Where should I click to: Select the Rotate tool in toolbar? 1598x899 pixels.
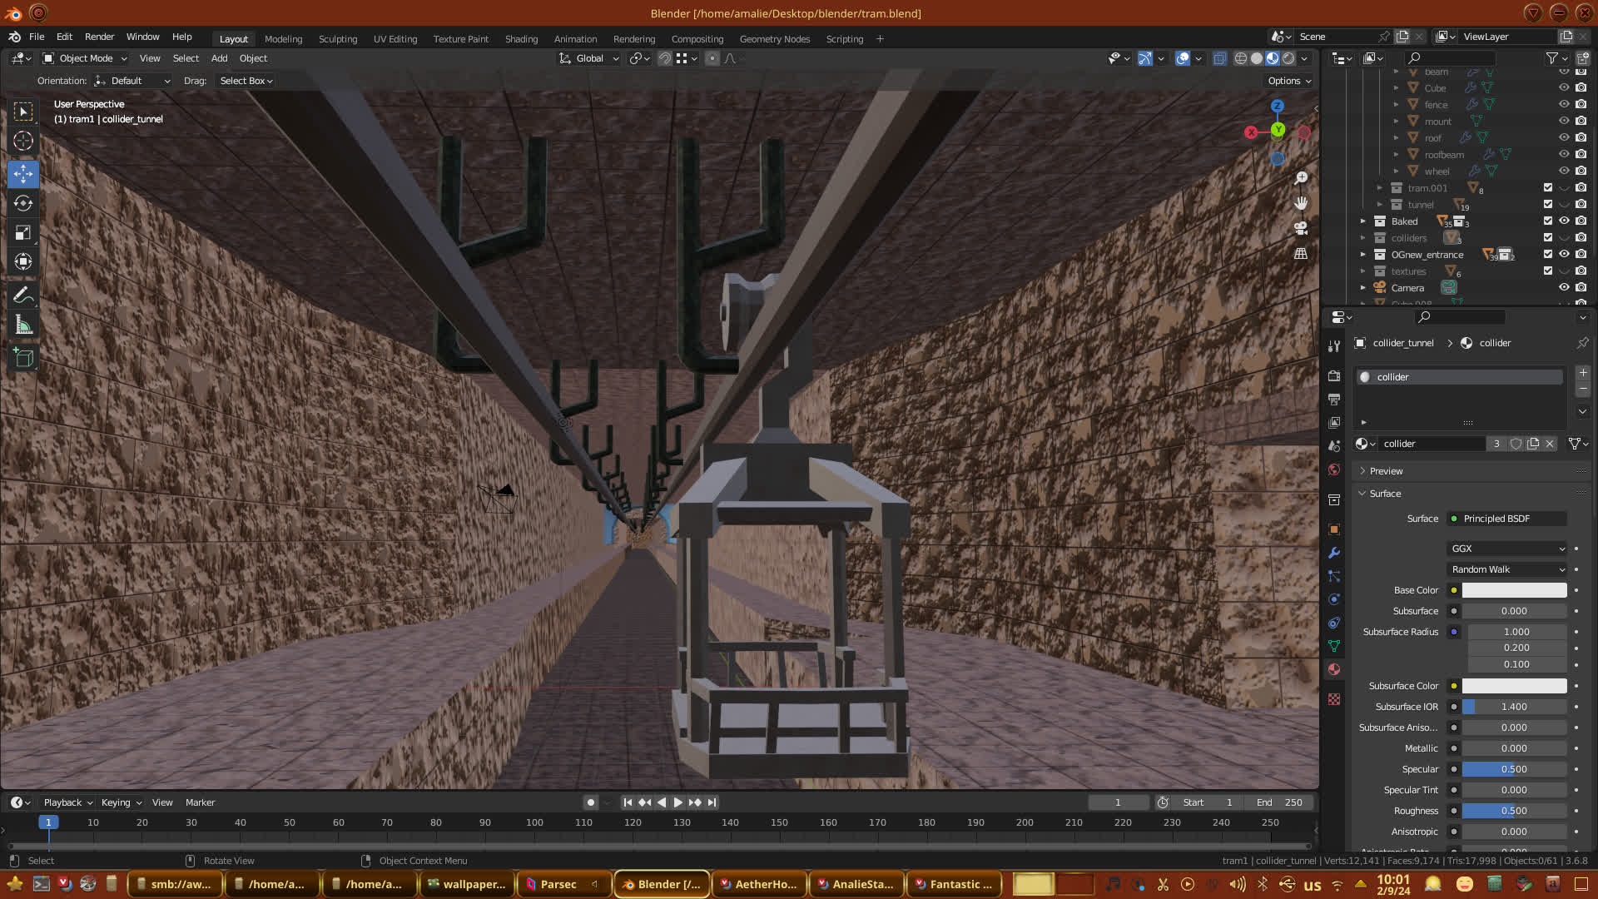[23, 203]
